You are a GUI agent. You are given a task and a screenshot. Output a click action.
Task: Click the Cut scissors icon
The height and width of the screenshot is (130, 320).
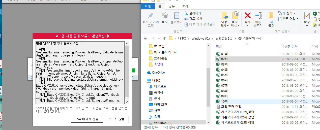click(186, 13)
